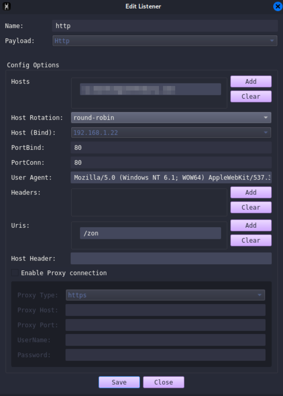Screen dimensions: 283x396
Task: Click the proxy UserName field
Action: (x=165, y=340)
